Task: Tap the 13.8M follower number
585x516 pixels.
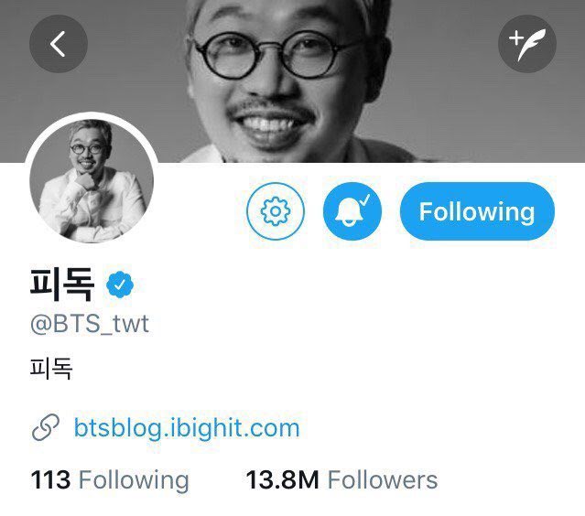Action: pos(282,479)
